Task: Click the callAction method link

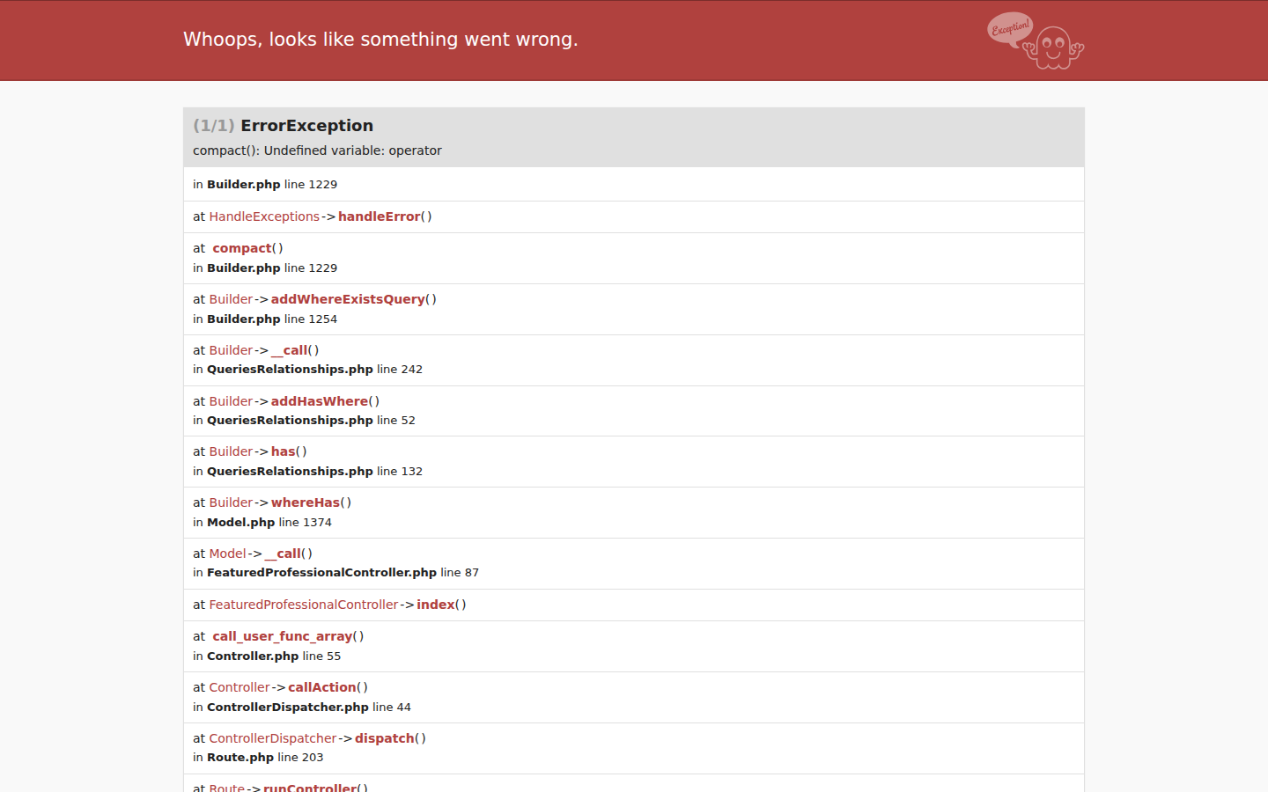Action: [322, 687]
